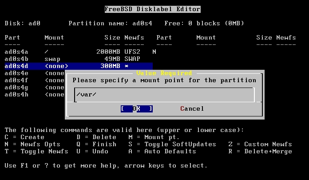Select the highlighted ad0s4d 300MB row

[x=79, y=66]
